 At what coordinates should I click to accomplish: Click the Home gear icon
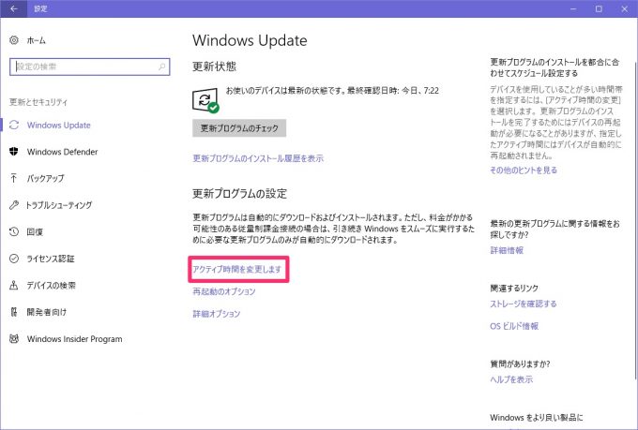pyautogui.click(x=14, y=40)
